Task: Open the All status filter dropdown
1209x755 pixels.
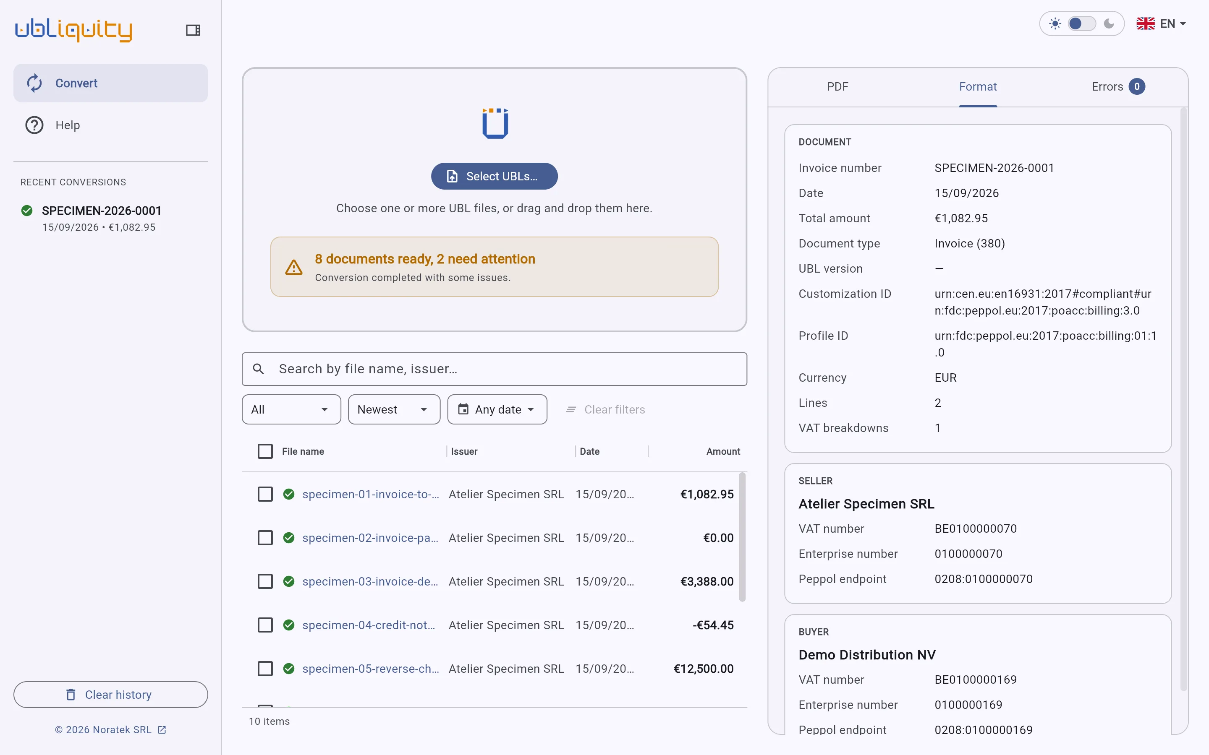Action: pos(291,409)
